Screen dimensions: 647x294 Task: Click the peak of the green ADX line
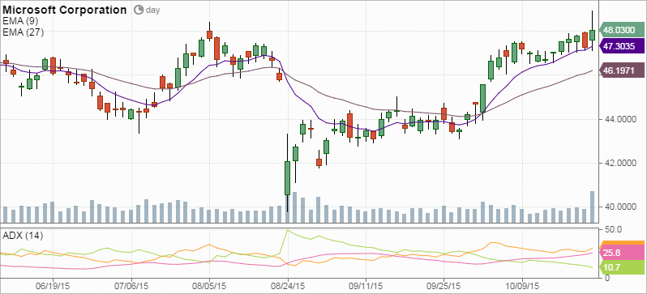[x=288, y=230]
